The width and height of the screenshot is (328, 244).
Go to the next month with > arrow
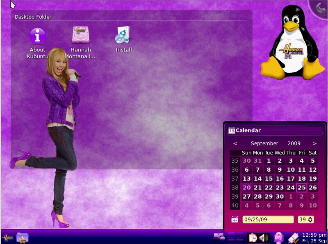pos(314,143)
